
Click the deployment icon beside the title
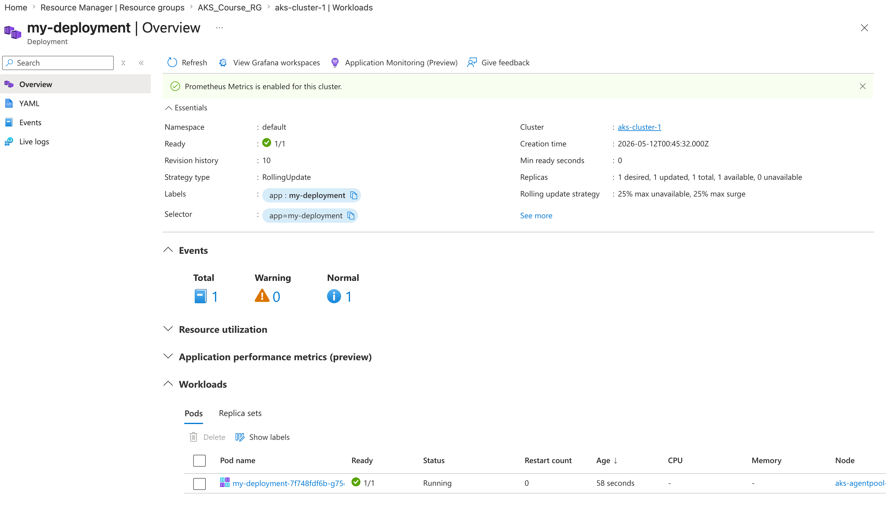click(13, 32)
